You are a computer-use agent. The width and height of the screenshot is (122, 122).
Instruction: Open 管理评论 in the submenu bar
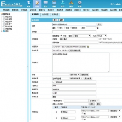point(42,10)
